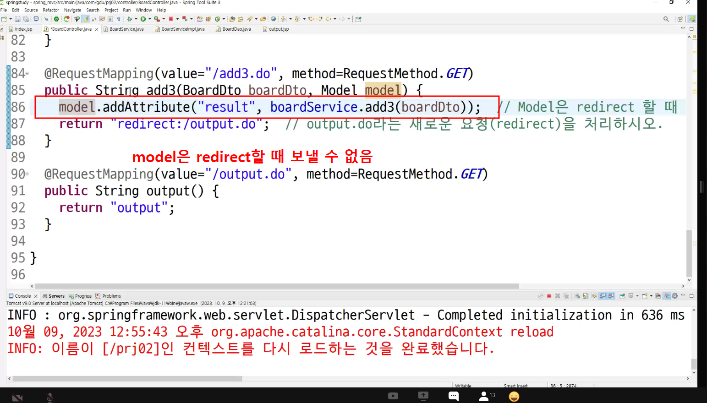707x403 pixels.
Task: Toggle the highlighted Console colors icon
Action: (x=667, y=296)
